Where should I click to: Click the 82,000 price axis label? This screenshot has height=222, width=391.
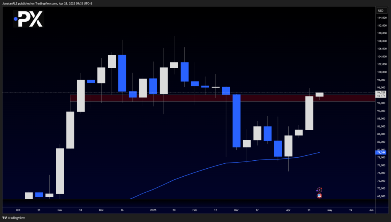(382, 142)
